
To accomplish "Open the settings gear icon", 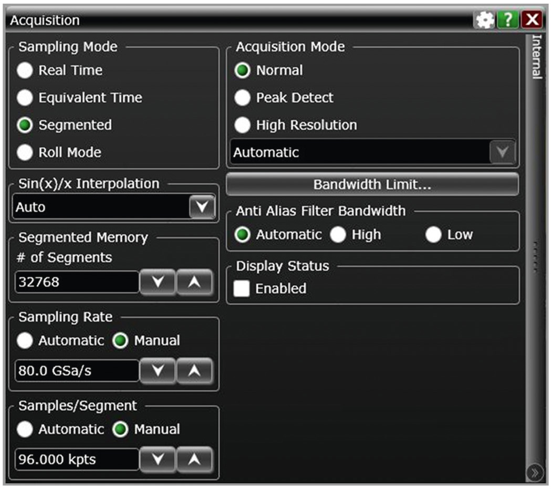I will [485, 20].
